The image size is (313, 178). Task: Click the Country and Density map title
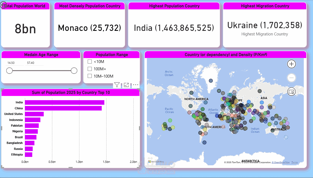(226, 55)
